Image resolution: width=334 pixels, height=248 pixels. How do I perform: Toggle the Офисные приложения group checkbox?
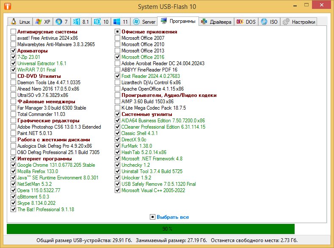[118, 32]
